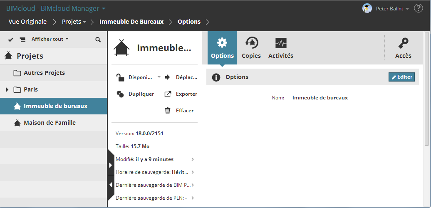Click the right-pointing panel expand handle
Viewport: 431px width, 208px height.
(x=111, y=165)
